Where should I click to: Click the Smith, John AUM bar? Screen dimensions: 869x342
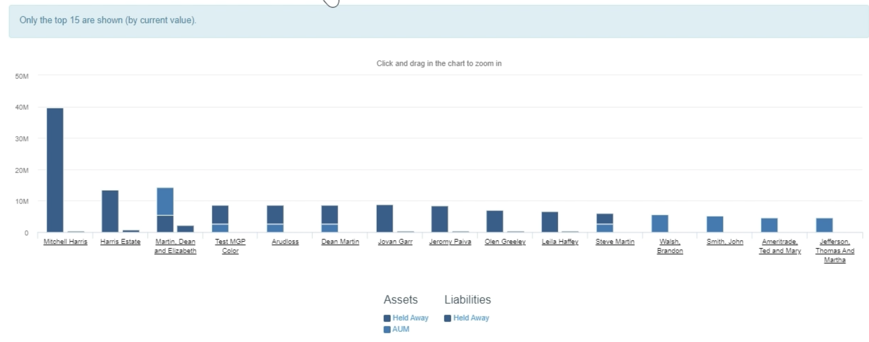[715, 224]
